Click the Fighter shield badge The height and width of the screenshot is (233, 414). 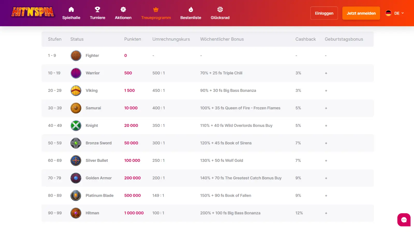coord(76,56)
